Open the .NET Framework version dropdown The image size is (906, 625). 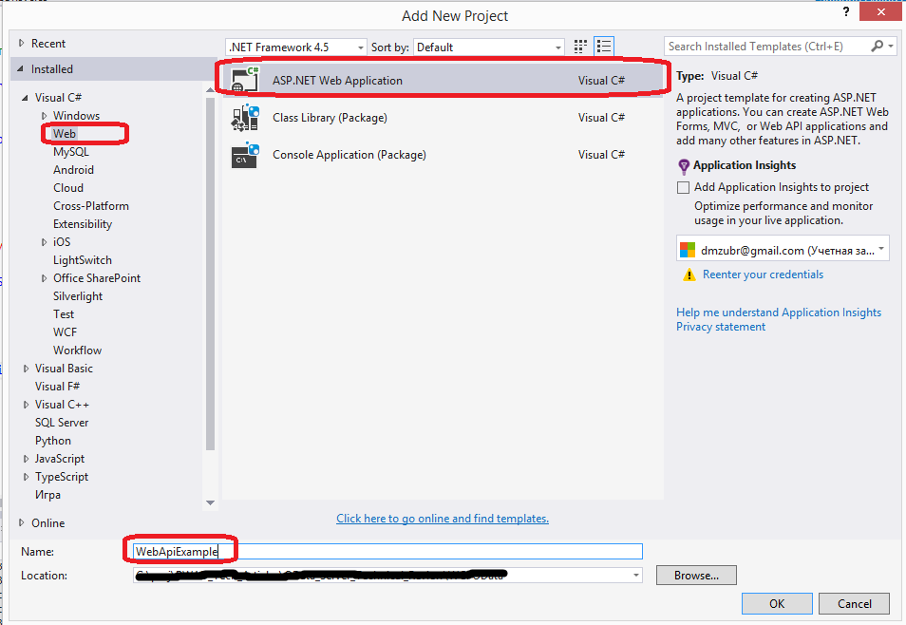click(296, 47)
